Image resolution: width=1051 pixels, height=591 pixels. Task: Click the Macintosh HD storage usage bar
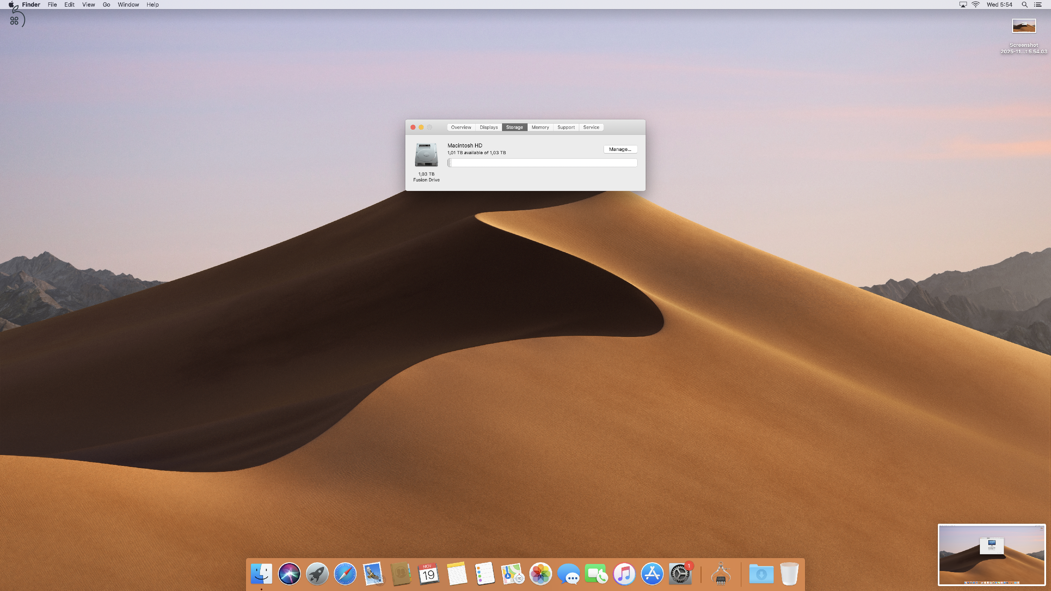(542, 162)
